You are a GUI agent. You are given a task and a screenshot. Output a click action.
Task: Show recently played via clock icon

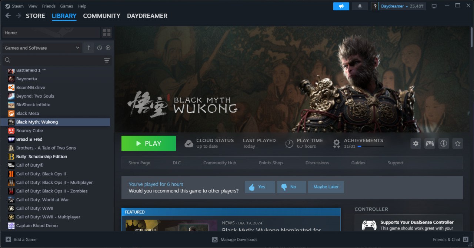click(x=100, y=48)
